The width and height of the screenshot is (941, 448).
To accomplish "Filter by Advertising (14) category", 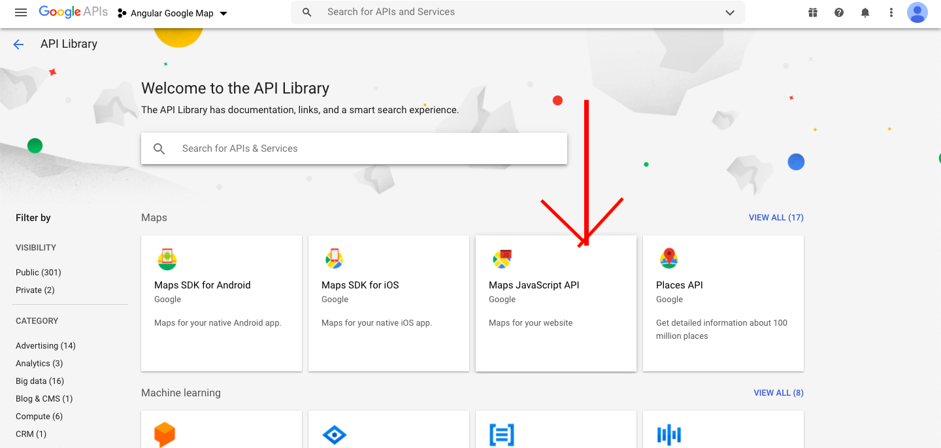I will point(46,346).
